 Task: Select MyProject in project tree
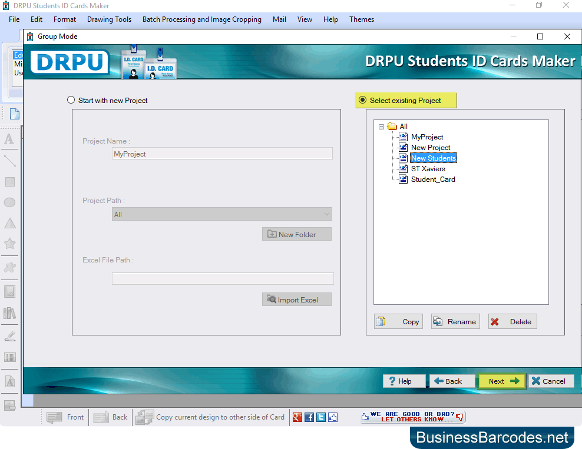(x=427, y=137)
